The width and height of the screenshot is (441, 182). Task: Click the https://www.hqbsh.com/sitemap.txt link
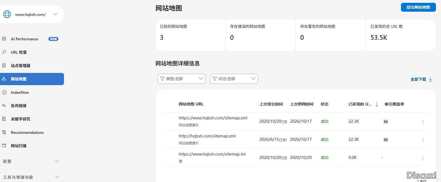pyautogui.click(x=212, y=154)
